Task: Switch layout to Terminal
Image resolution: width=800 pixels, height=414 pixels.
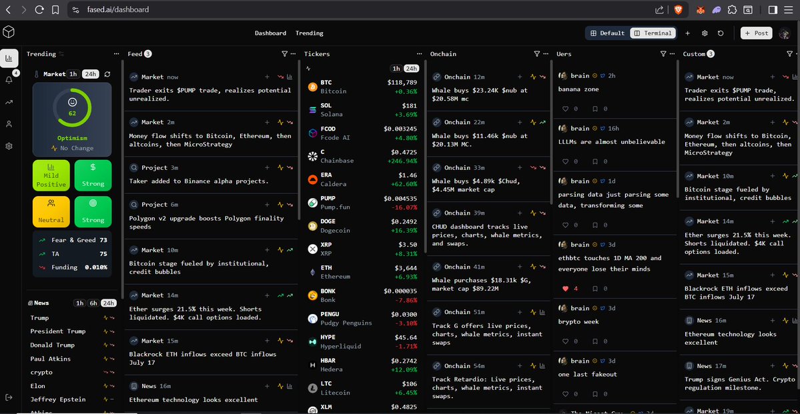Action: tap(653, 33)
